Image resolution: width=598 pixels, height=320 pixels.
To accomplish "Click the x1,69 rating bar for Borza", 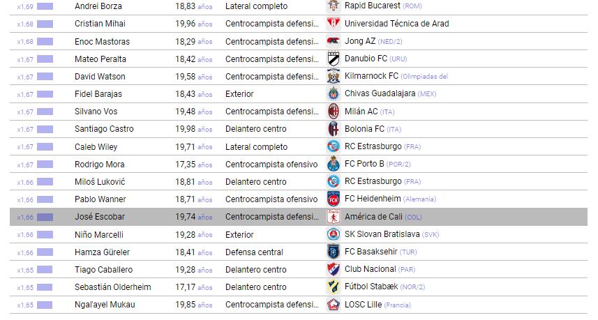I will [45, 6].
